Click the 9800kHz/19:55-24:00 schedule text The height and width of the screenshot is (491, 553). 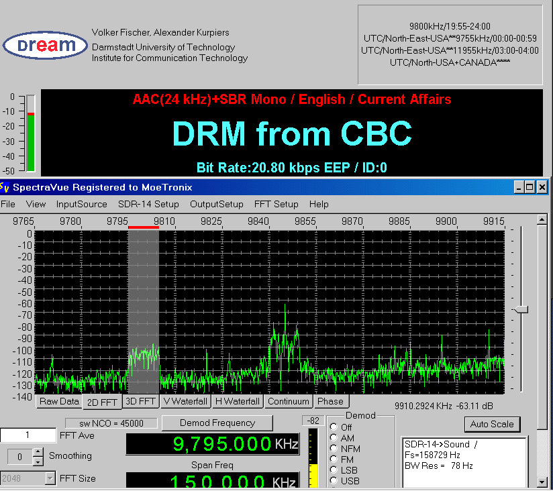[450, 26]
